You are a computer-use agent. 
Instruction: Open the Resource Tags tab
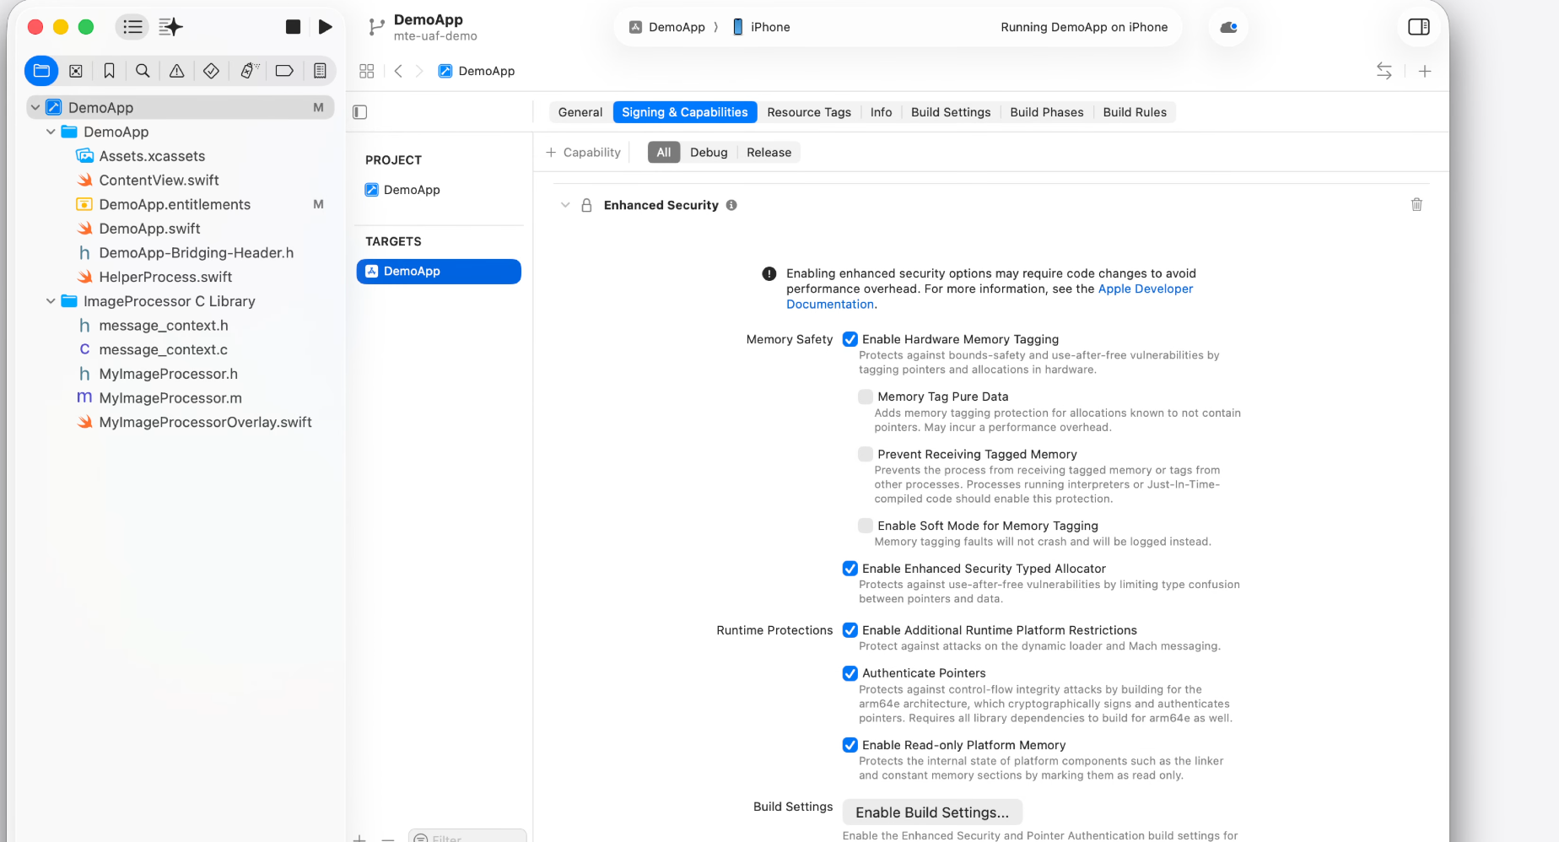pyautogui.click(x=809, y=112)
